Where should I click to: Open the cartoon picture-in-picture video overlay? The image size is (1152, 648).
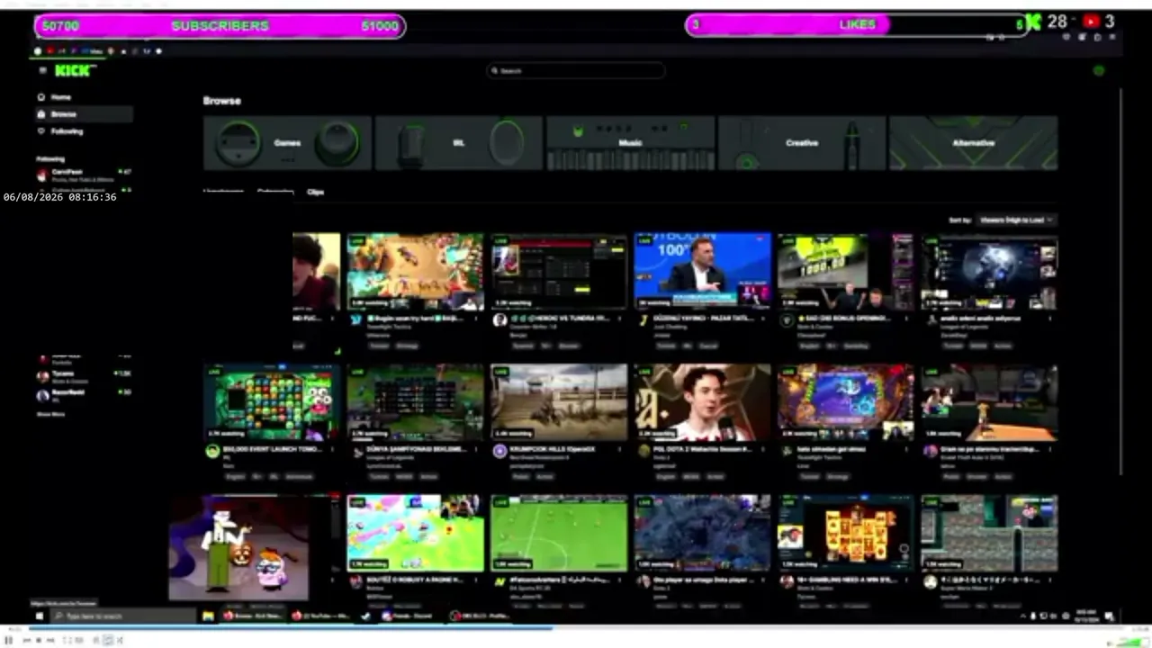239,547
